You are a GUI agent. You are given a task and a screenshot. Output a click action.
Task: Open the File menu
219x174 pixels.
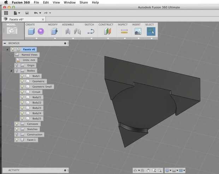[x=36, y=2]
